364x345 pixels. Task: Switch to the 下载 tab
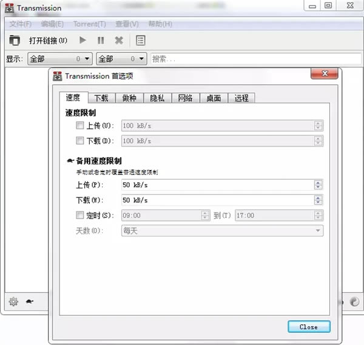101,98
